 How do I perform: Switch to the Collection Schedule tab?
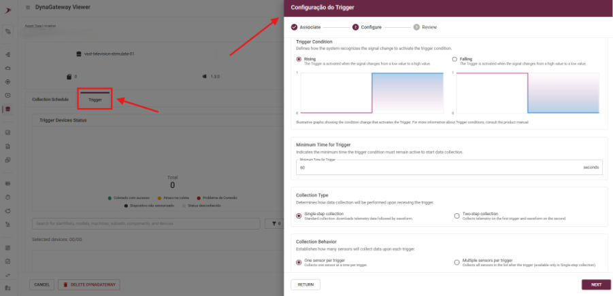[50, 99]
